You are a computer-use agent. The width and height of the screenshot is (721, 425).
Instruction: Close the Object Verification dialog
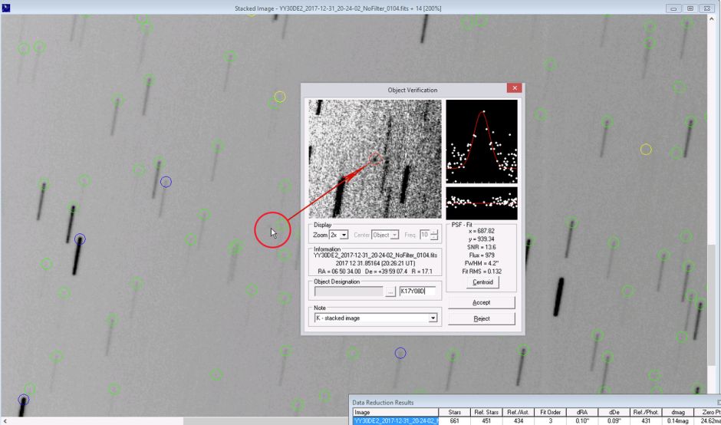click(515, 88)
